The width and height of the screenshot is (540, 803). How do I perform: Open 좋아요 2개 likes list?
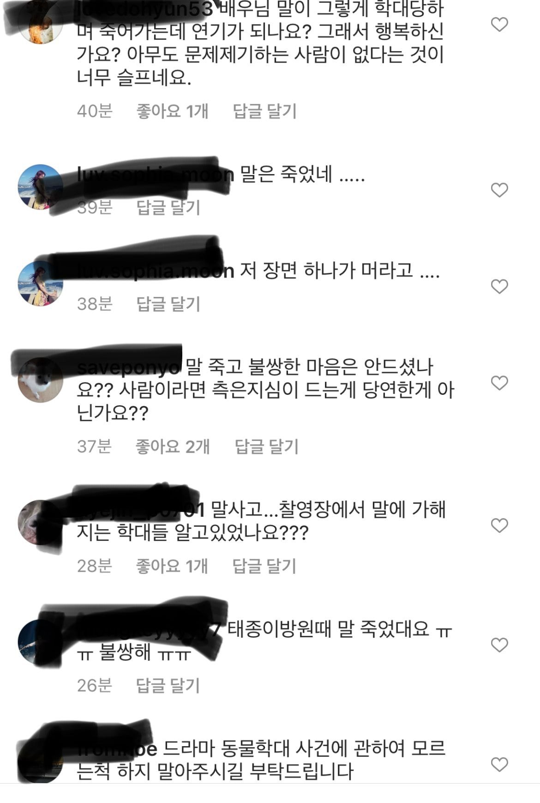[x=173, y=446]
